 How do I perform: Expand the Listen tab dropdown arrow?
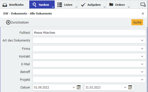76,7
